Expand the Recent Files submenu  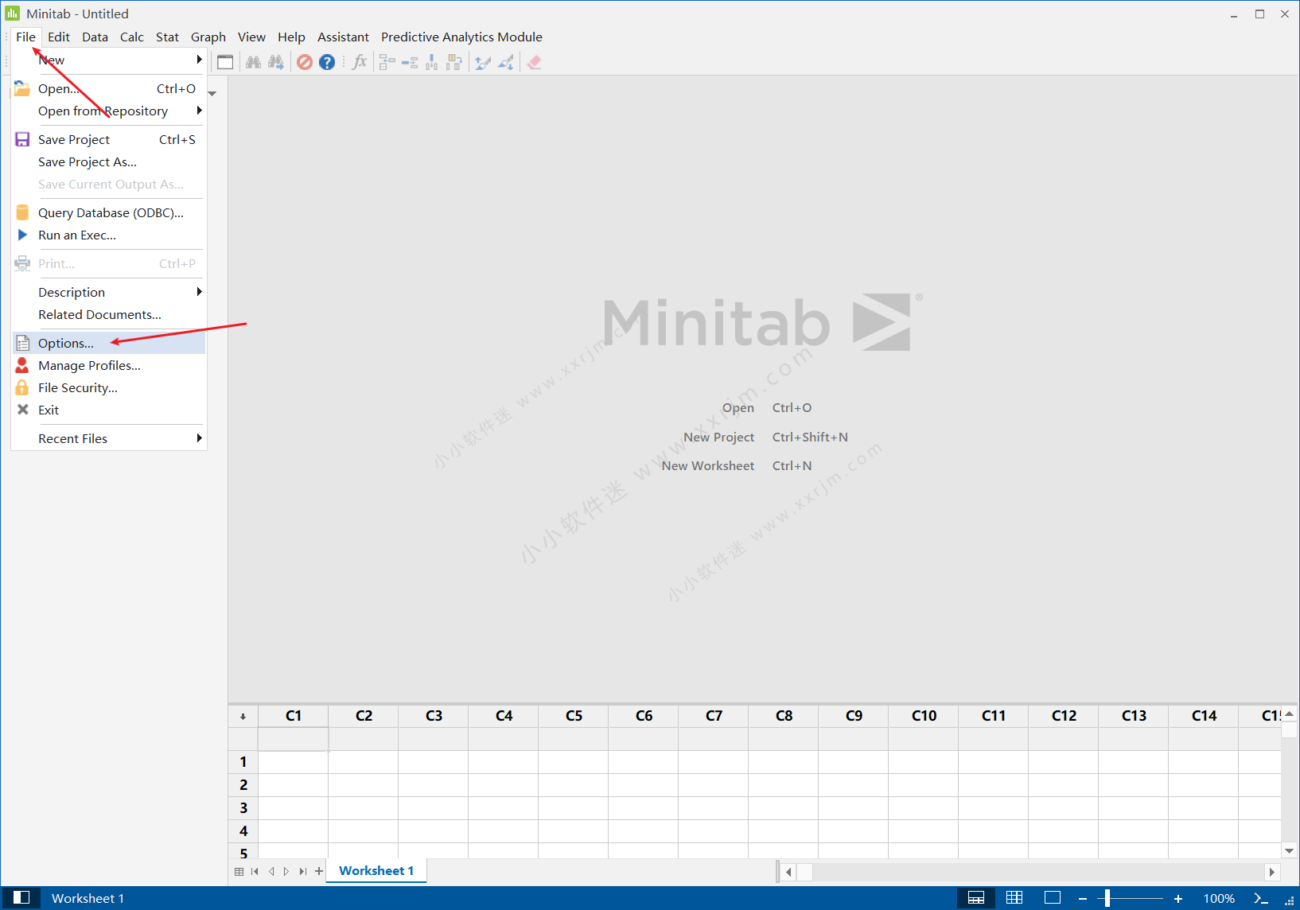coord(109,438)
